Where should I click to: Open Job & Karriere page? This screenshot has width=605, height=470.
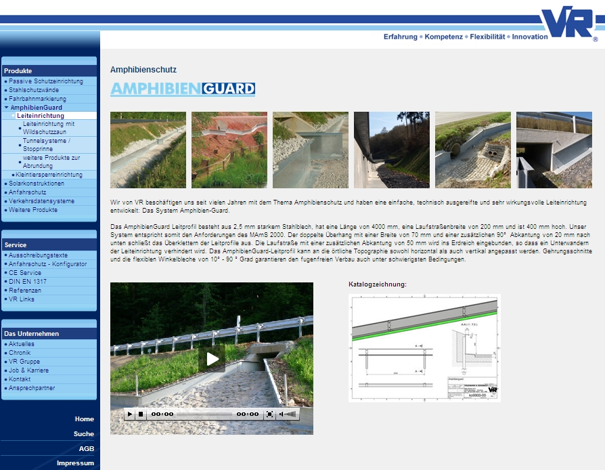(29, 370)
